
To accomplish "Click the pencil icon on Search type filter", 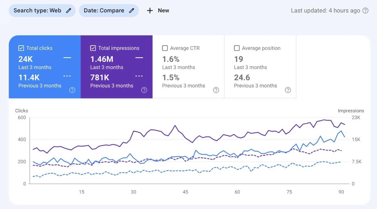I will 69,11.
